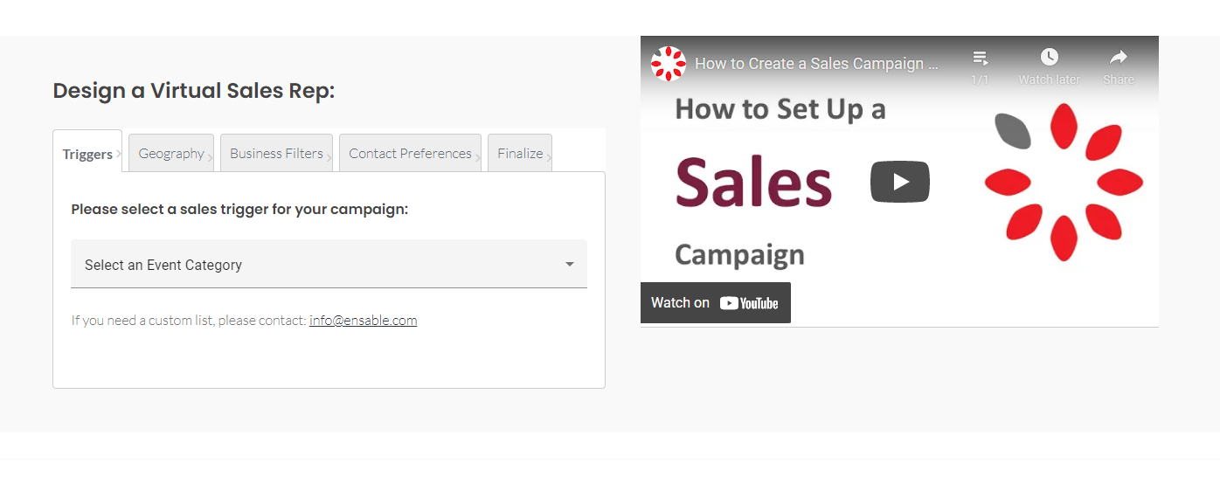Click the "Design a Virtual Sales Rep" heading
Screen dimensions: 1220x484
click(x=194, y=91)
